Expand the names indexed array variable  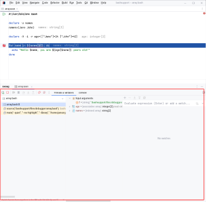pyautogui.click(x=70, y=111)
